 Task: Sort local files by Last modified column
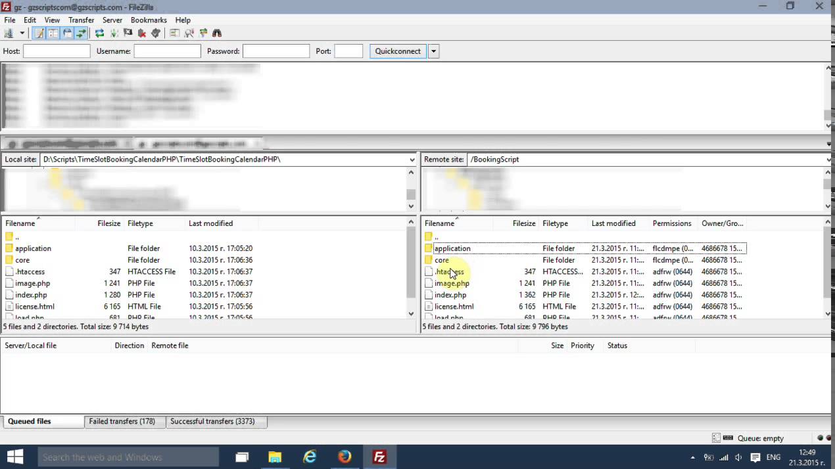click(x=210, y=223)
